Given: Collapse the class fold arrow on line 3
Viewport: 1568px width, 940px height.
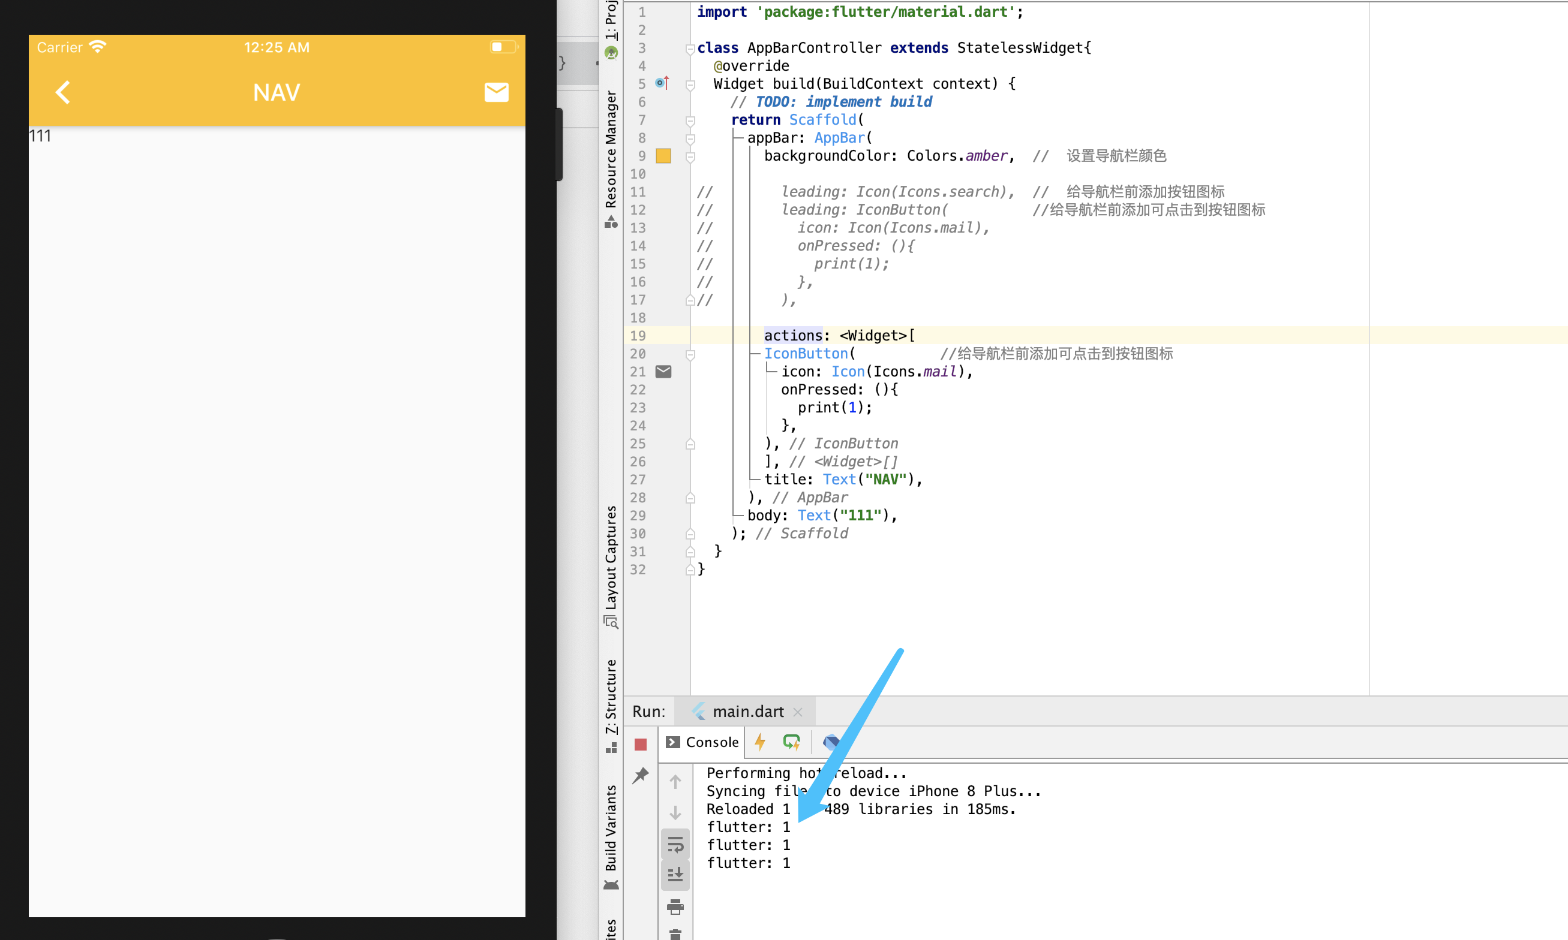Looking at the screenshot, I should 690,48.
